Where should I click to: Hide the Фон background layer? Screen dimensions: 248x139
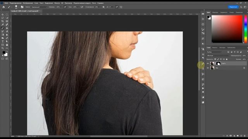click(x=208, y=68)
